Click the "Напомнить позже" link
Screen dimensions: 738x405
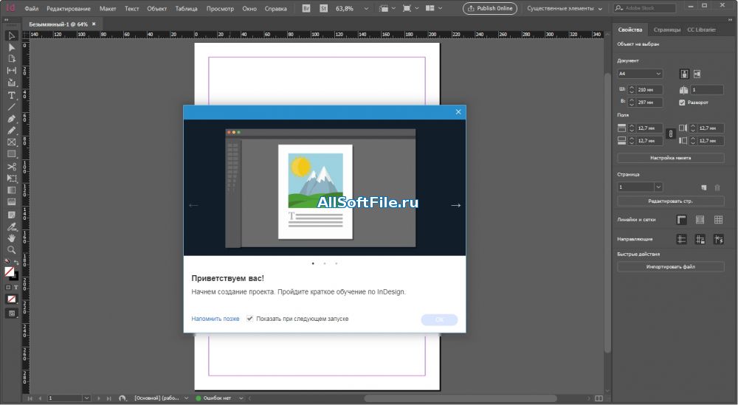point(215,319)
